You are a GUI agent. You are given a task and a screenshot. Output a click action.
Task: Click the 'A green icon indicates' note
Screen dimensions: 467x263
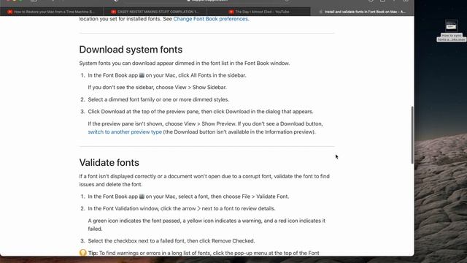(x=207, y=224)
